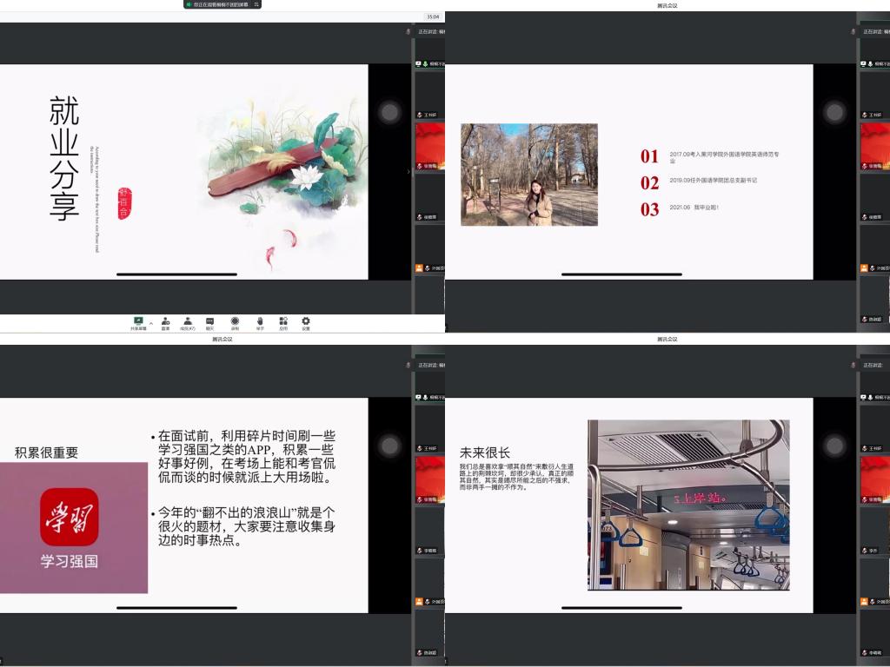Click the top banner about the shared screen

(222, 4)
